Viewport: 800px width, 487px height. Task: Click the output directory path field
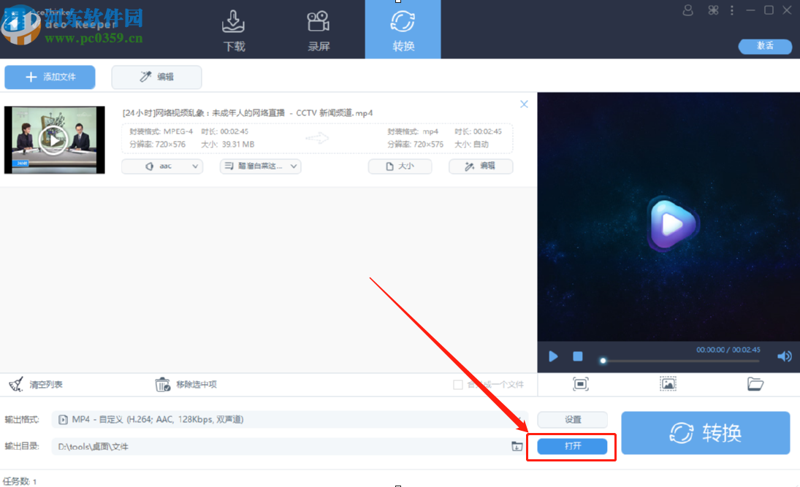[281, 446]
